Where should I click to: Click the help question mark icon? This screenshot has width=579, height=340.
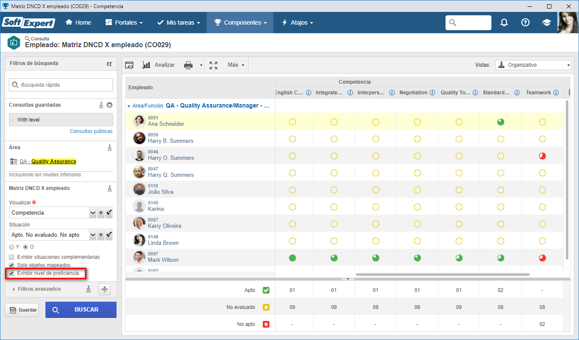click(525, 23)
